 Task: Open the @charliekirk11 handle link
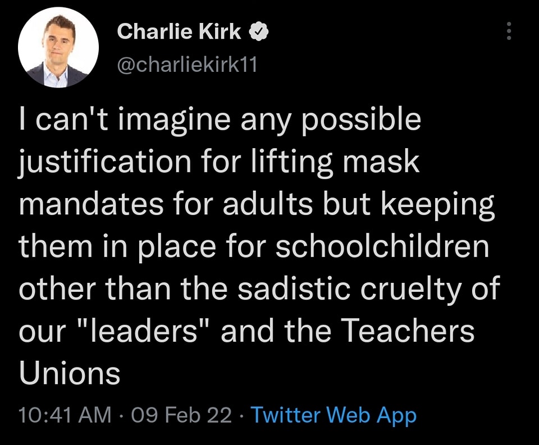click(186, 65)
